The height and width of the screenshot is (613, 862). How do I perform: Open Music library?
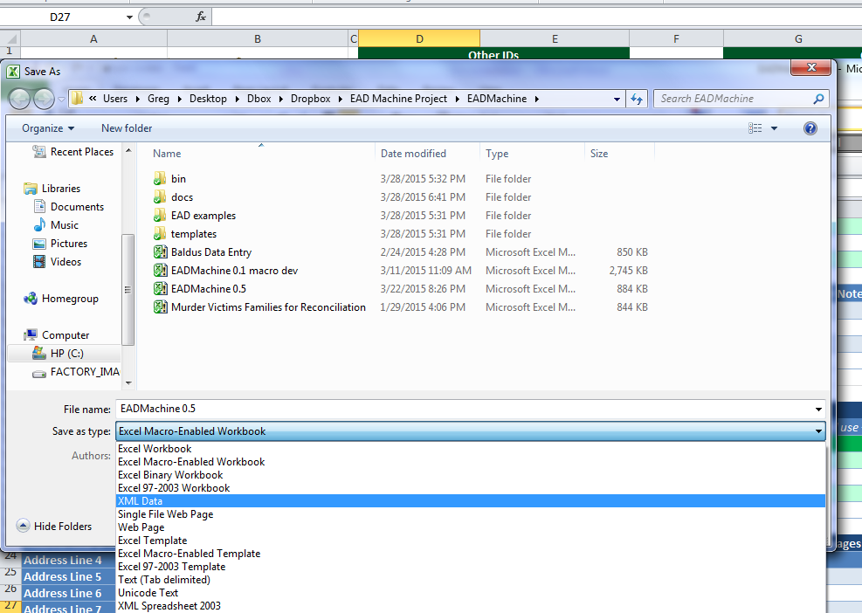click(56, 225)
